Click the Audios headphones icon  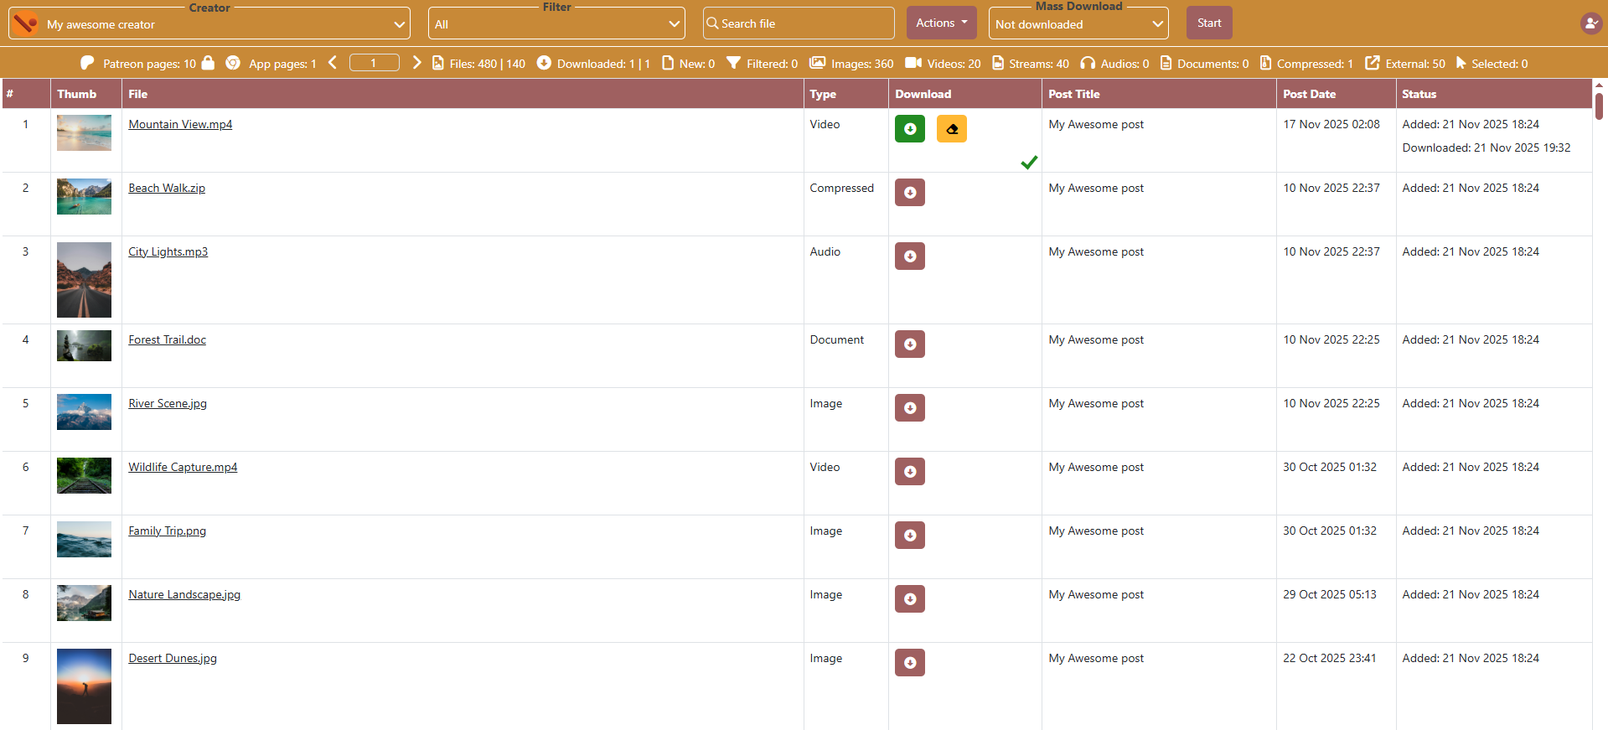[x=1088, y=63]
